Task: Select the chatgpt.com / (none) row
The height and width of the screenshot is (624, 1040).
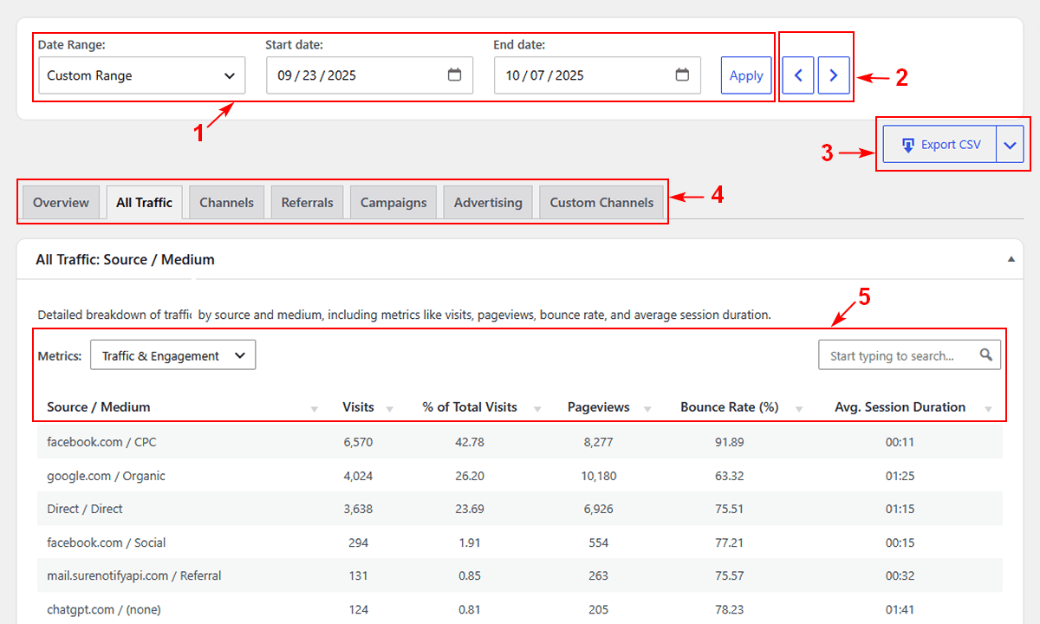Action: [520, 609]
